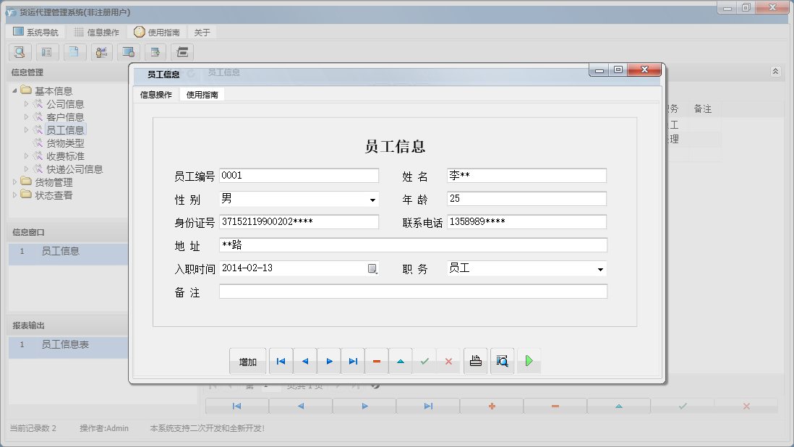Click the green confirm checkmark icon
Viewport: 794px width, 447px height.
pos(425,360)
